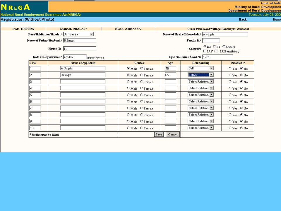281x211 pixels.
Task: Select Female gender in row 4
Action: tap(141, 88)
